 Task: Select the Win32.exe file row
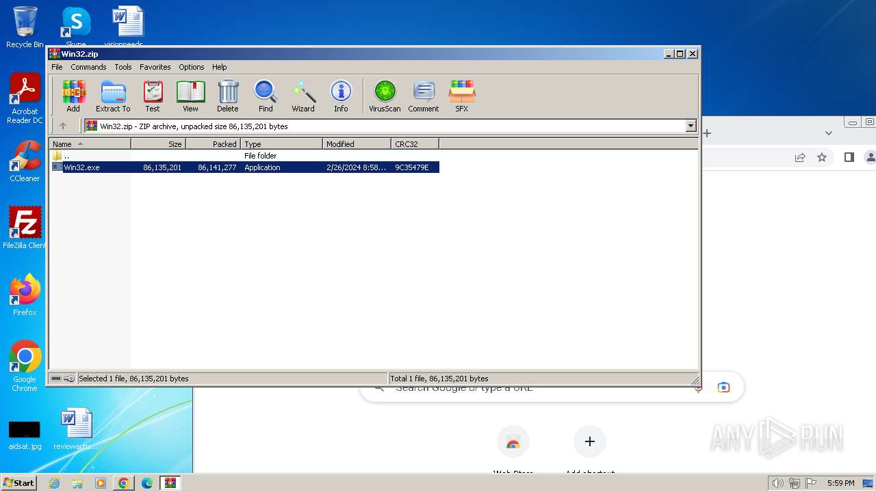pyautogui.click(x=244, y=167)
